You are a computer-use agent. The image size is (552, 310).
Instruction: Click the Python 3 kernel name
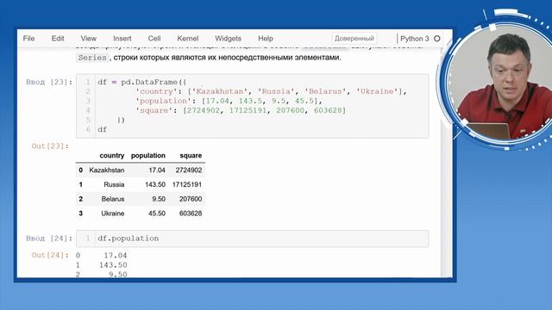point(414,39)
